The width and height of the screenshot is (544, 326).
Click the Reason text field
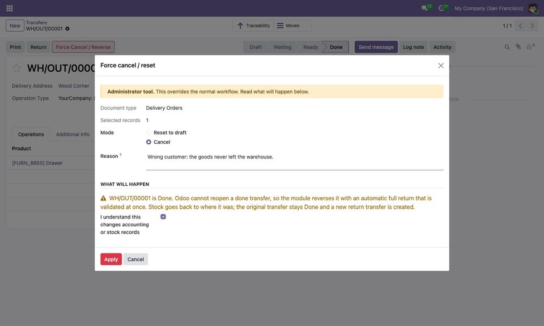(295, 161)
